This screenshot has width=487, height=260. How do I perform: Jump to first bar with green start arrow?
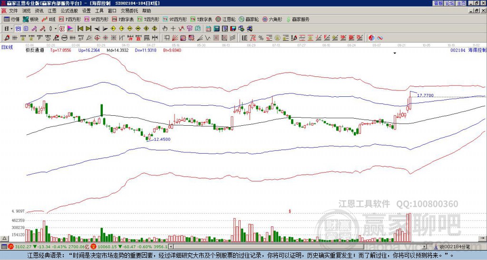pos(80,29)
